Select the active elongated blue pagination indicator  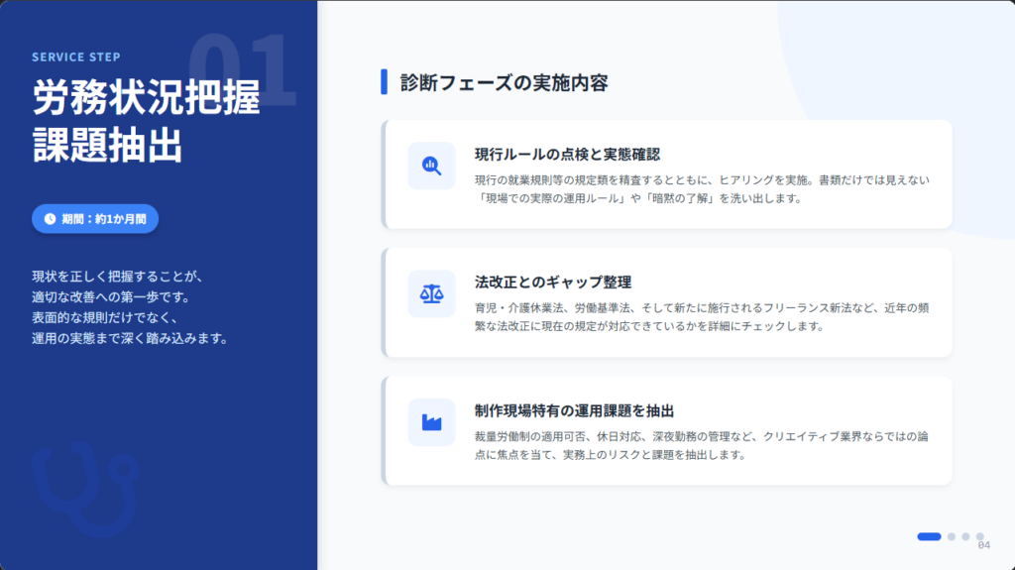click(x=929, y=536)
